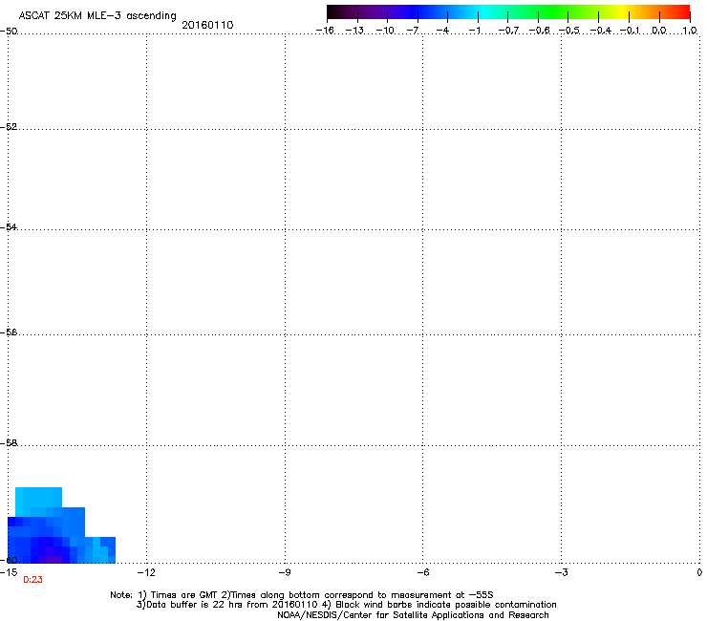Click the color bar label -13
Screen dimensions: 707x621
tap(354, 31)
